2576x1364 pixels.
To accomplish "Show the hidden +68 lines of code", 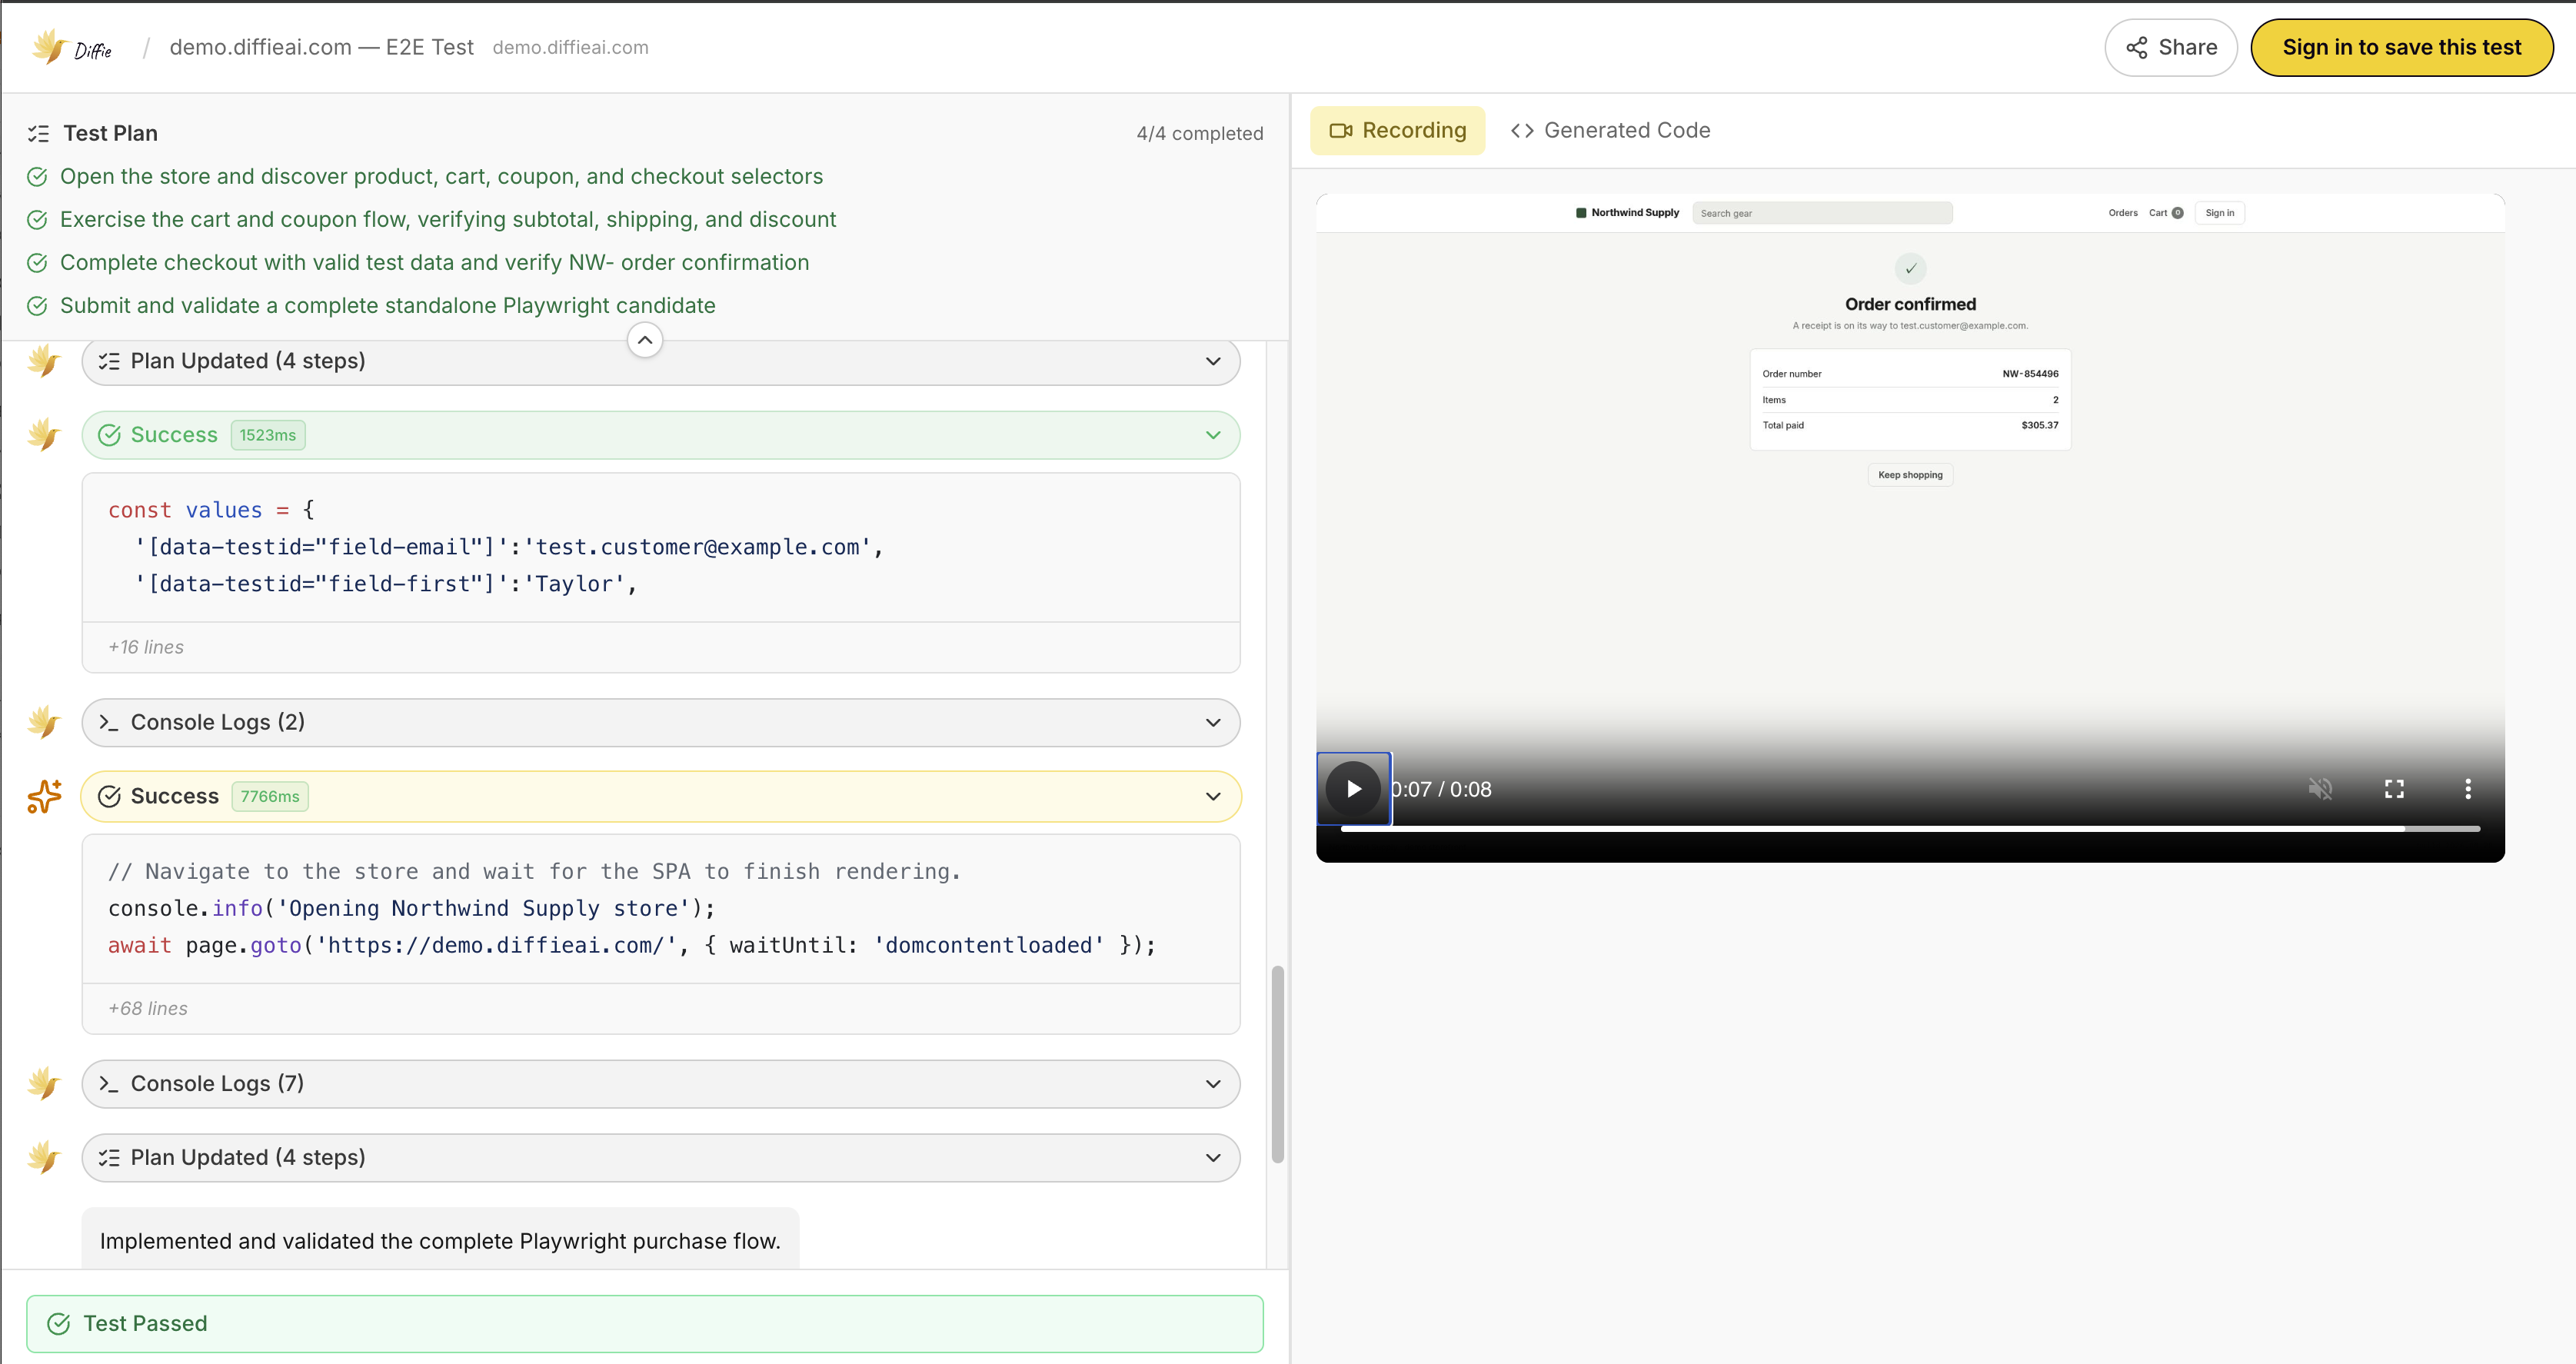I will click(x=148, y=1008).
